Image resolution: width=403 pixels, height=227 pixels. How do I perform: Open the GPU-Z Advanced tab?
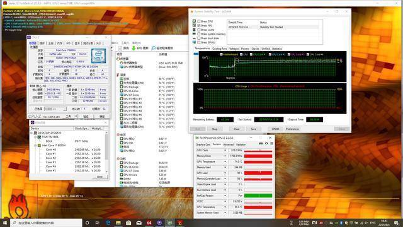tap(228, 144)
